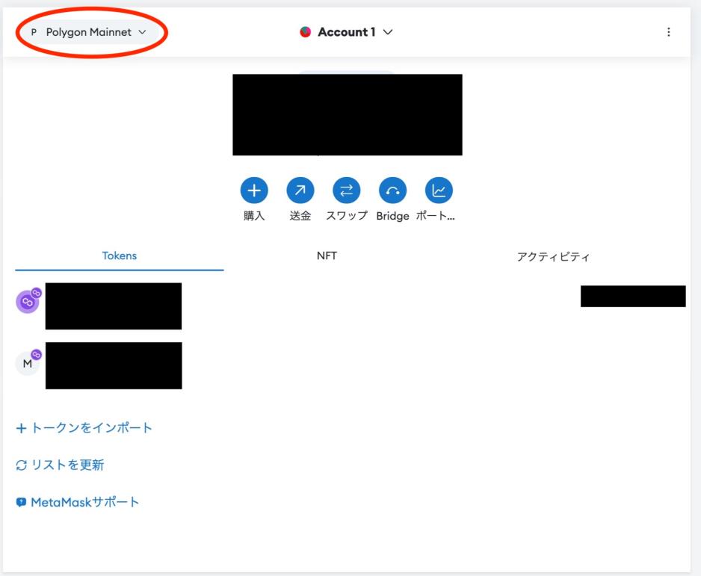Viewport: 701px width, 576px height.
Task: Click the Send (送金) arrow icon
Action: coord(300,191)
